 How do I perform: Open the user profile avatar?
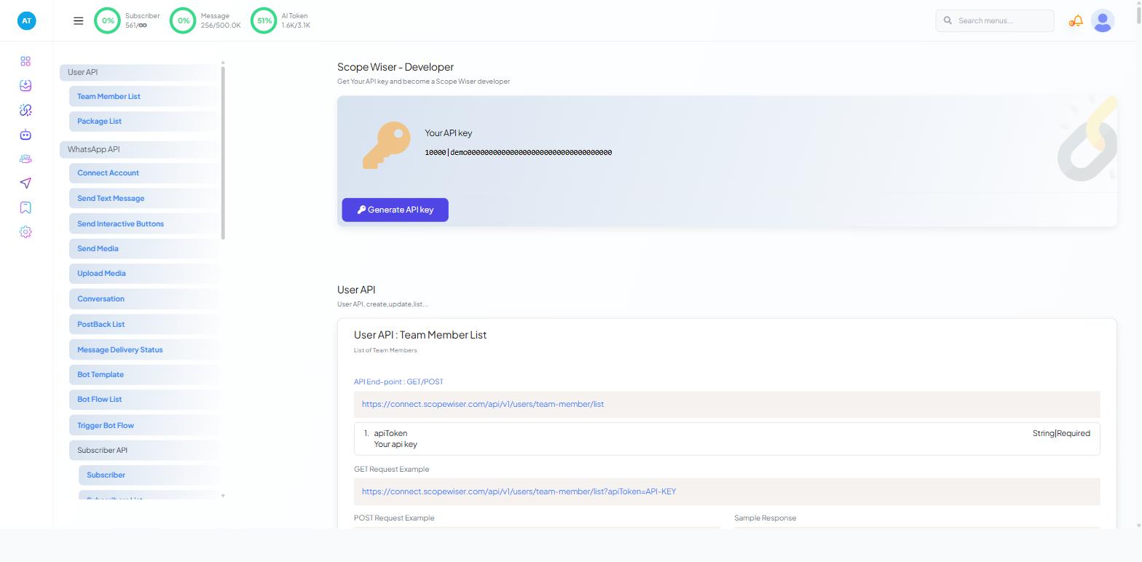coord(1103,21)
